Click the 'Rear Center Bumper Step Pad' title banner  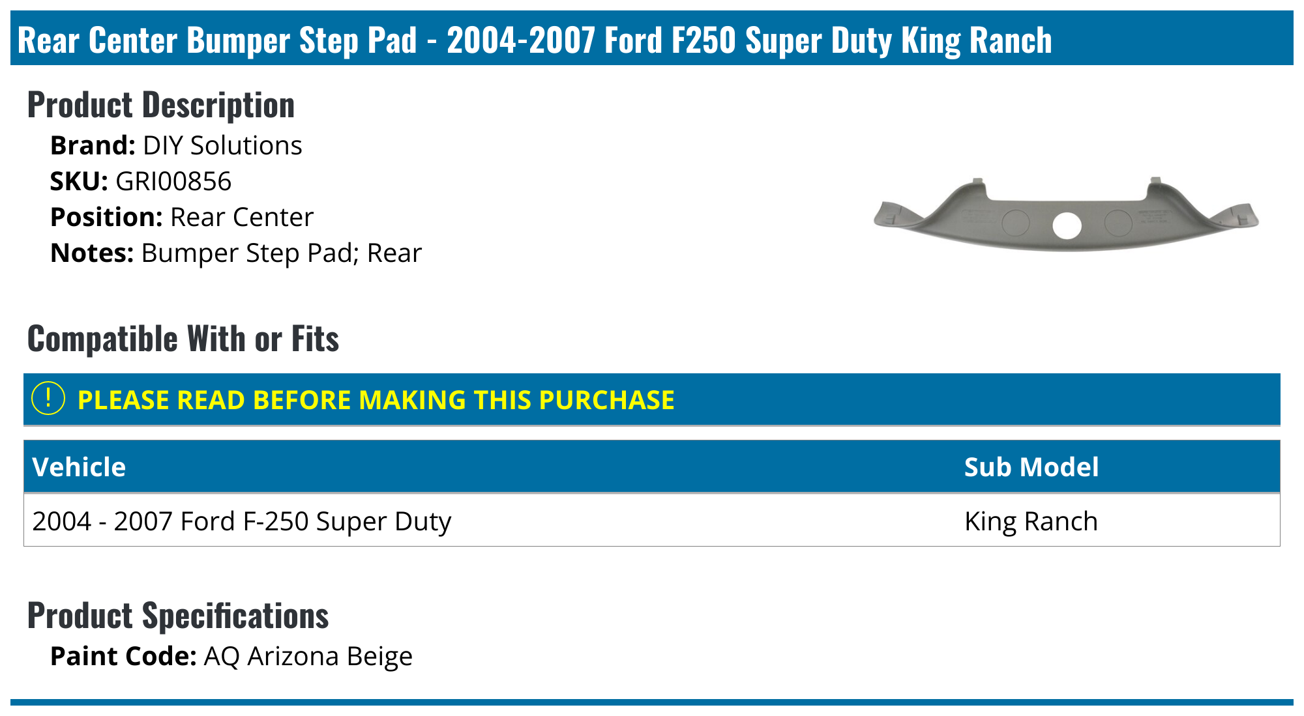click(535, 40)
